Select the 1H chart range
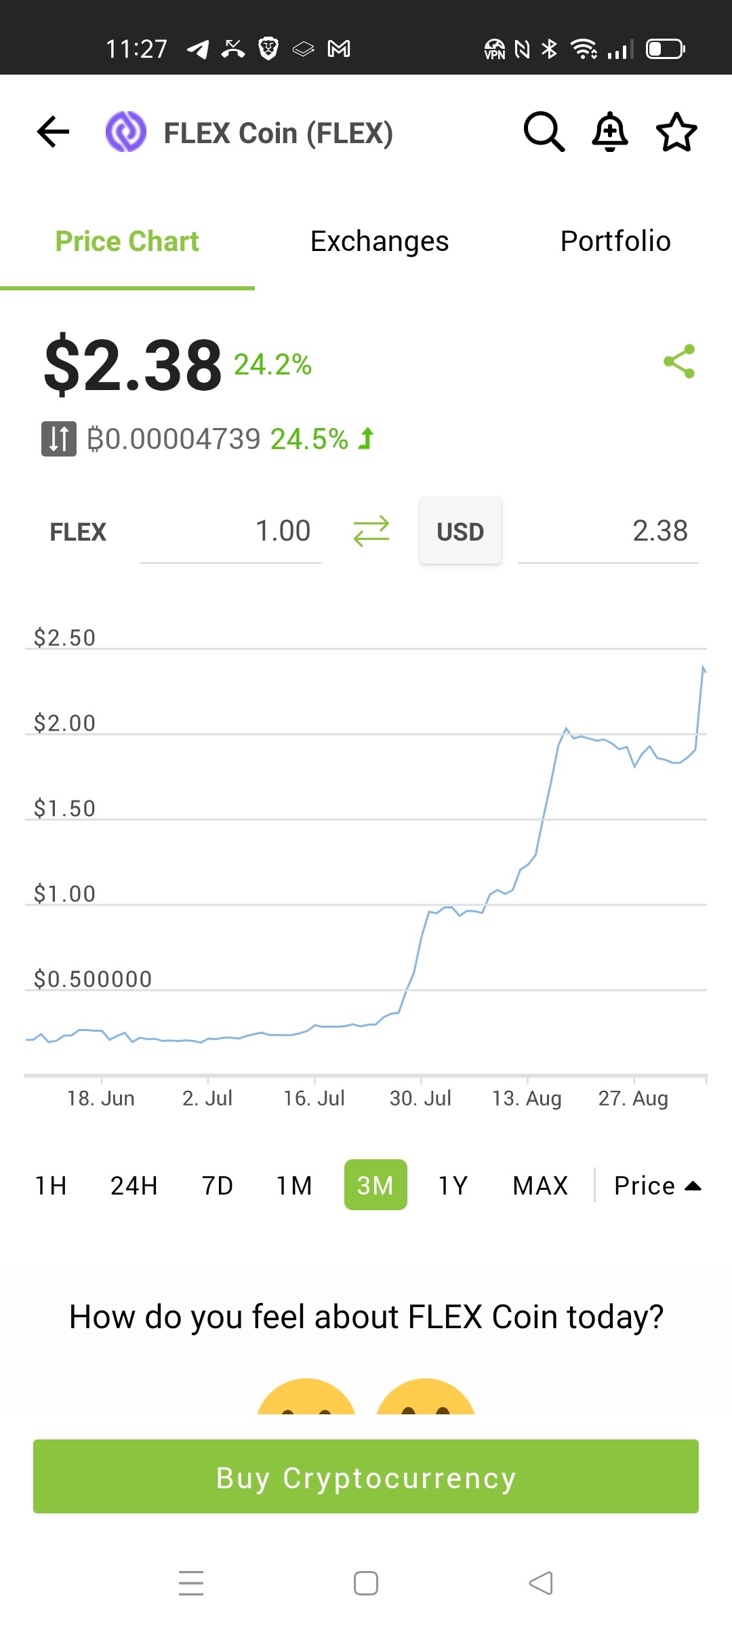Viewport: 732px width, 1628px height. click(x=51, y=1186)
